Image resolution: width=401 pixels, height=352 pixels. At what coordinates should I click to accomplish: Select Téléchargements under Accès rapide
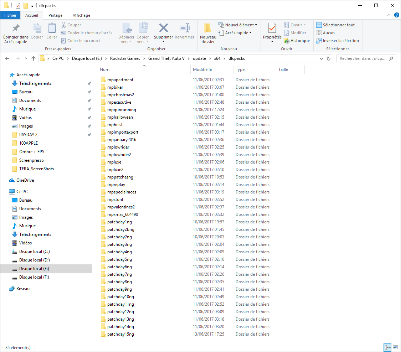click(35, 83)
